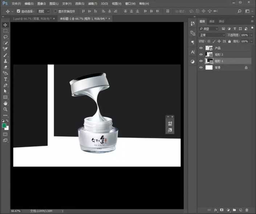Select the Rectangular Marquee tool
This screenshot has width=256, height=214.
click(x=5, y=31)
